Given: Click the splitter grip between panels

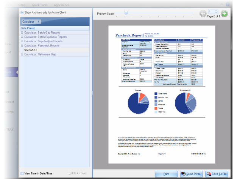Looking at the screenshot, I should (x=92, y=92).
